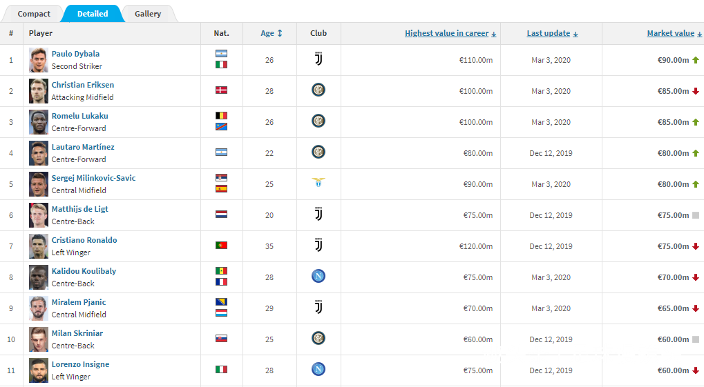This screenshot has height=387, width=704.
Task: Switch to the Gallery tab
Action: 148,14
